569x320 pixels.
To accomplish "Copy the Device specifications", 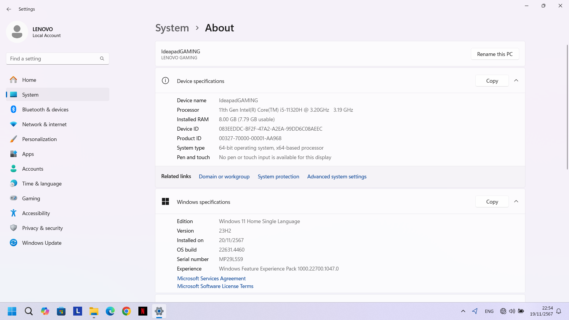I will 492,81.
